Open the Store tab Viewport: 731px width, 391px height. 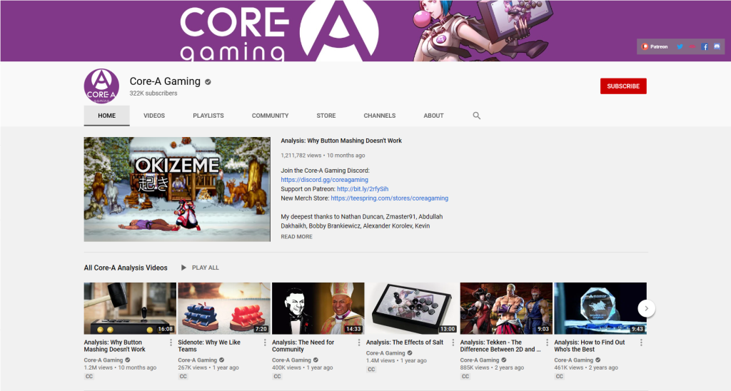[326, 116]
